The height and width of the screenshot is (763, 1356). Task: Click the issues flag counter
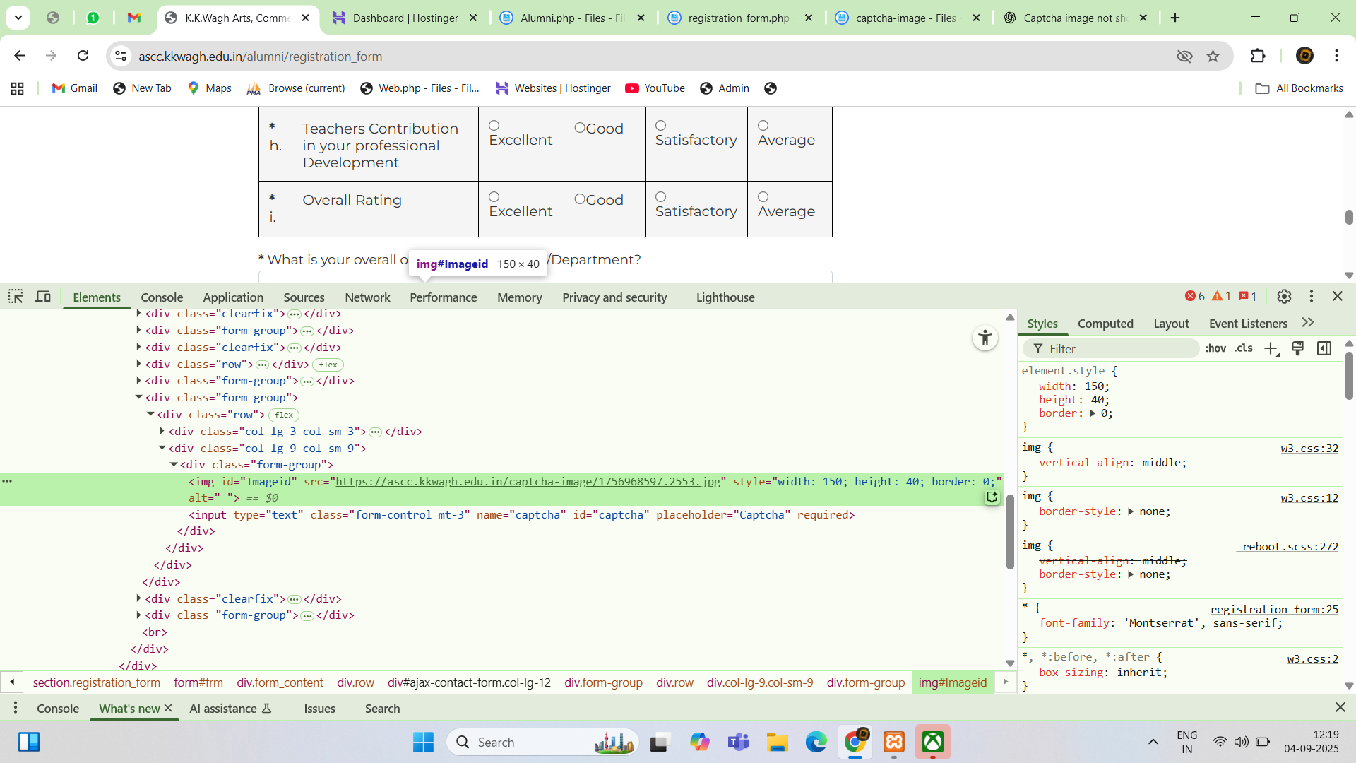(1248, 297)
